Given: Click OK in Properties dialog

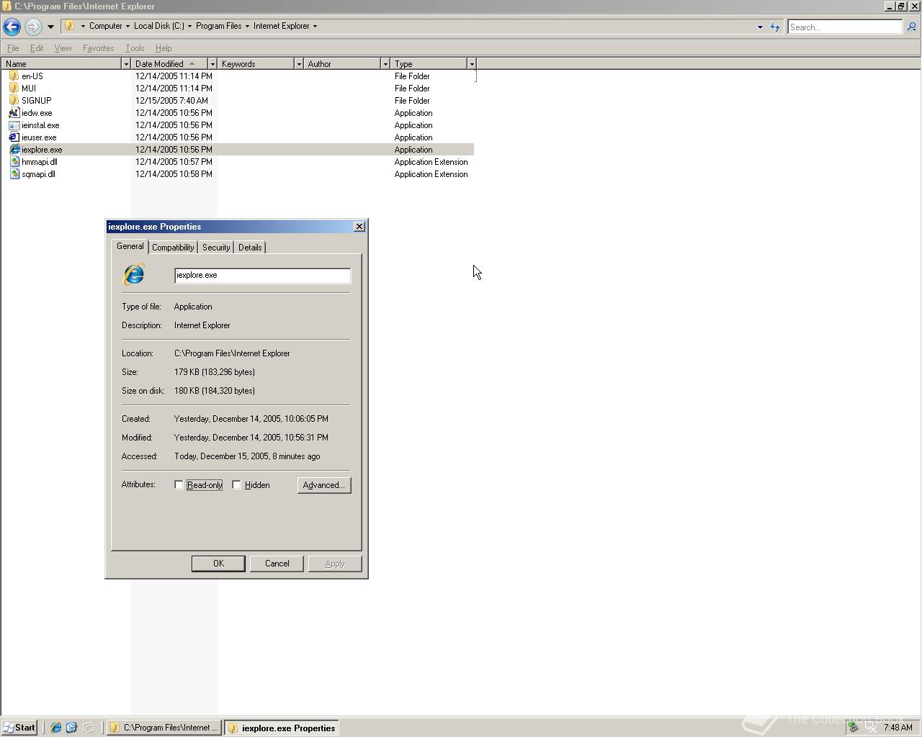Looking at the screenshot, I should [218, 564].
